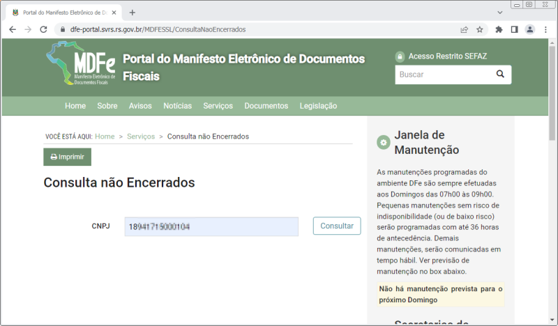Click the tab search down chevron
The width and height of the screenshot is (558, 326).
point(500,13)
